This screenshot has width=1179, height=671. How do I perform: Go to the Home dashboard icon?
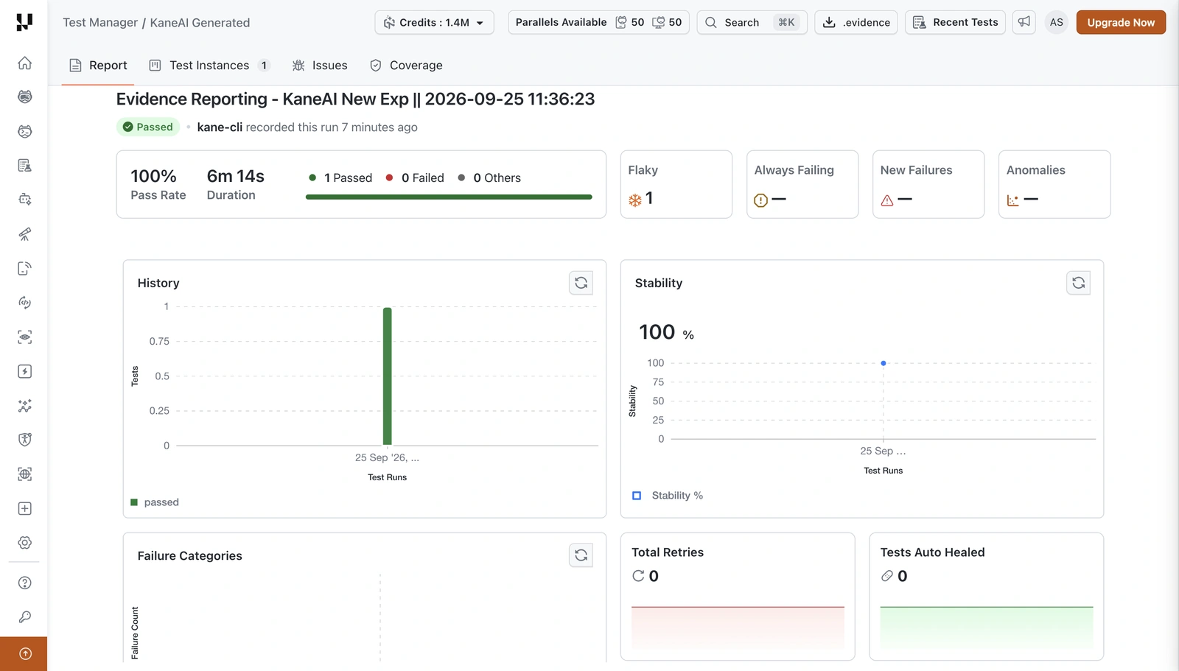point(24,63)
